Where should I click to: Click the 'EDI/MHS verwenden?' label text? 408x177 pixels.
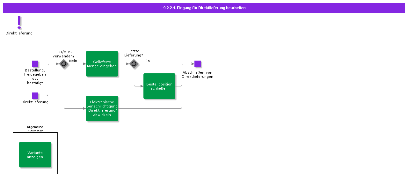(x=64, y=54)
